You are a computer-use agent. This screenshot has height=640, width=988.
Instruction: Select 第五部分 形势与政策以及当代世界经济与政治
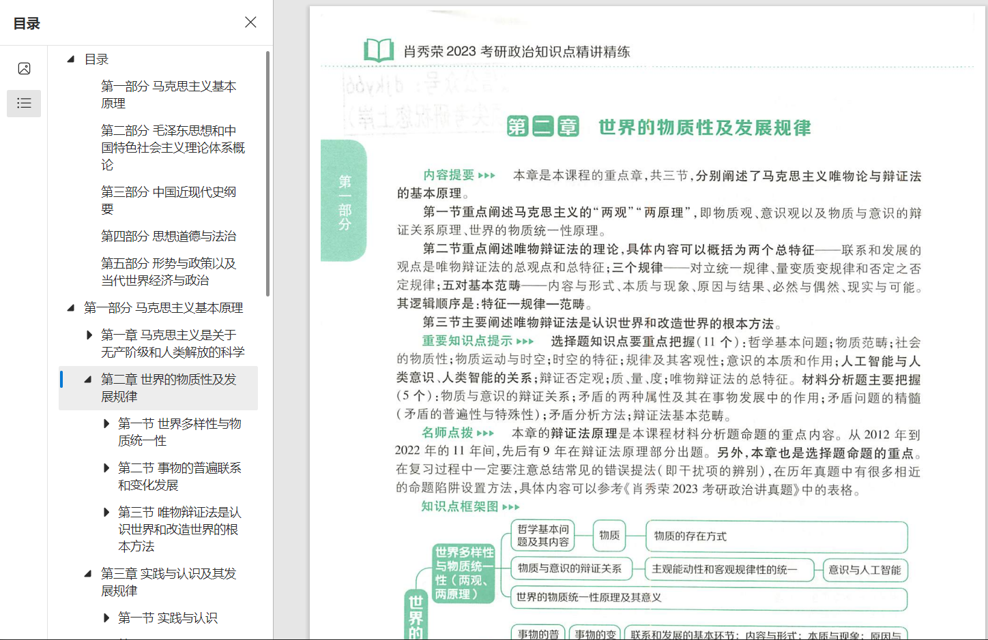169,272
